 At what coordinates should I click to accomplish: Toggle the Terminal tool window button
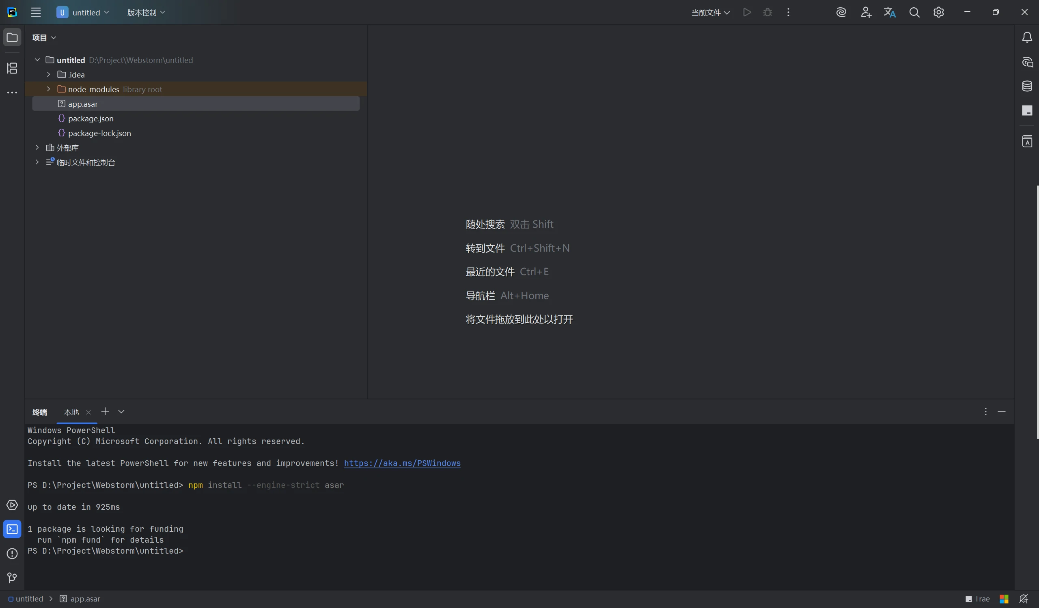pos(12,529)
